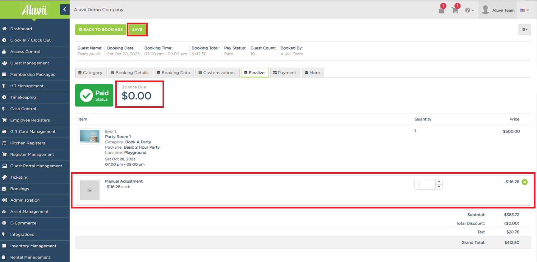The image size is (537, 262).
Task: Open the gear settings dropdown
Action: pos(525,29)
